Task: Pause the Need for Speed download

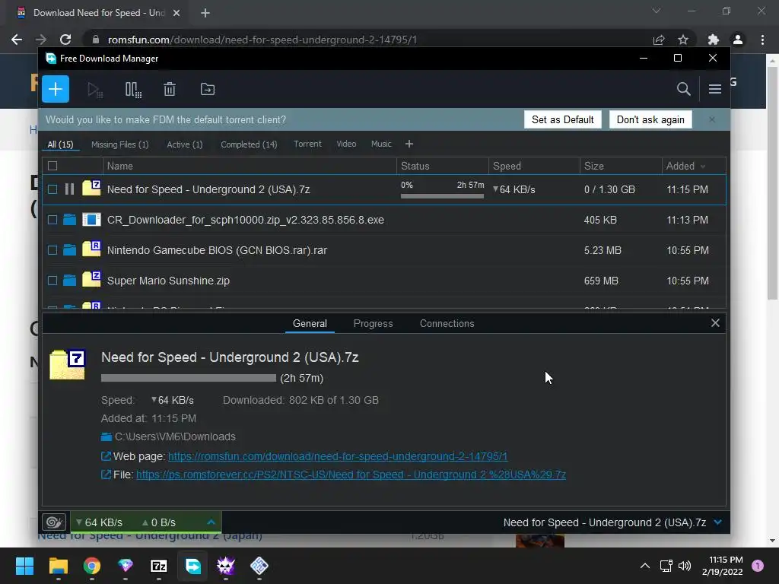Action: pyautogui.click(x=69, y=189)
